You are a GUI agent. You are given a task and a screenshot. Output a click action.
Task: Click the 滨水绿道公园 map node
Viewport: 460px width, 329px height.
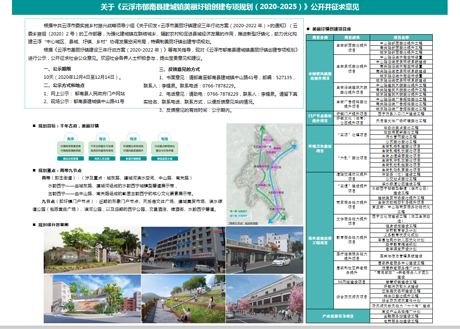tap(263, 185)
